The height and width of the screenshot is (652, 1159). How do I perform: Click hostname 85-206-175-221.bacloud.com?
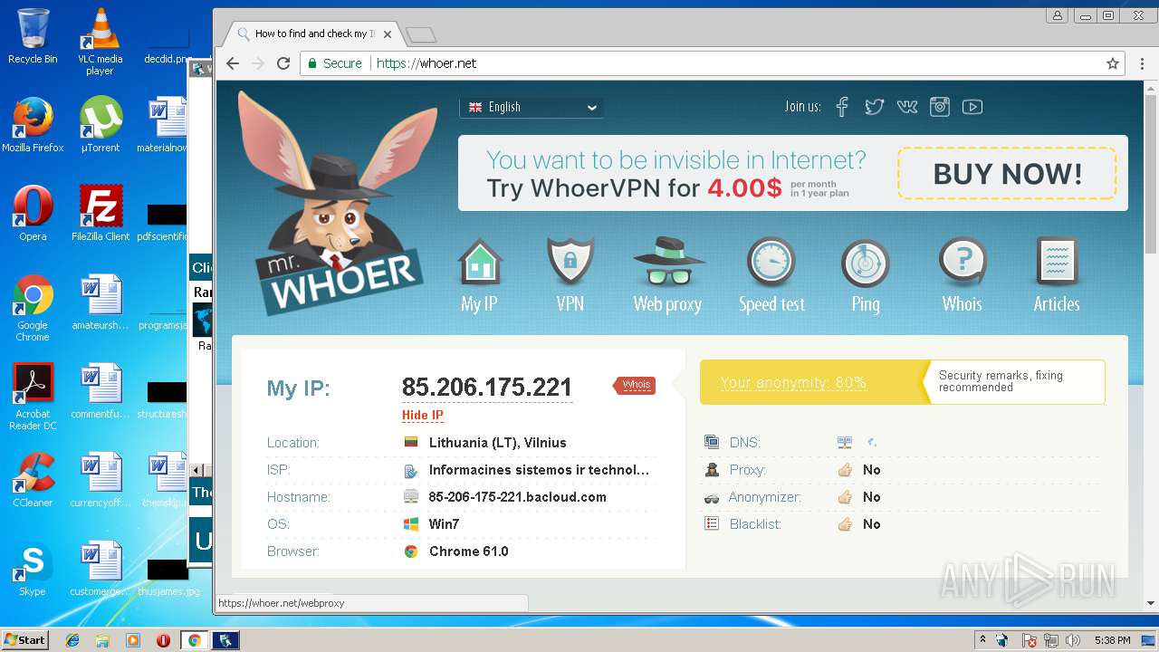pos(518,497)
